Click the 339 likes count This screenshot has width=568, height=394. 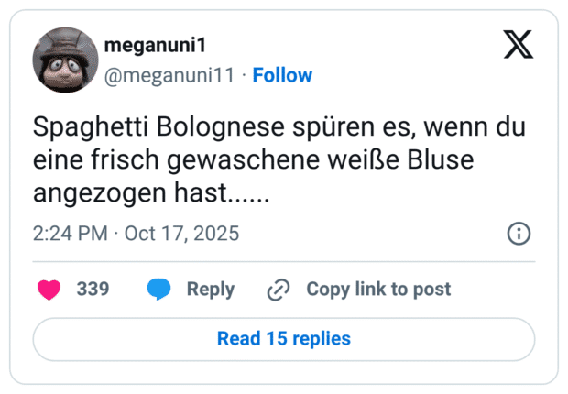(93, 290)
